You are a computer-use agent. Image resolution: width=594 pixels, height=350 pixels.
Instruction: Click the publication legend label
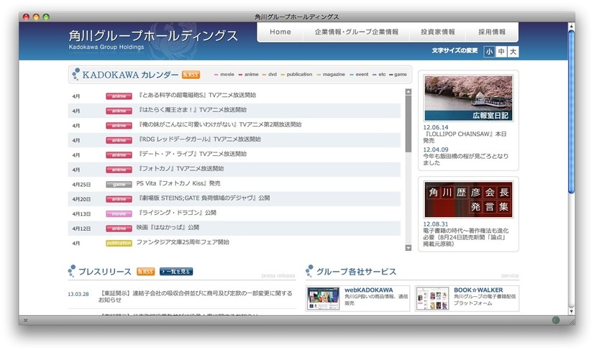click(299, 74)
